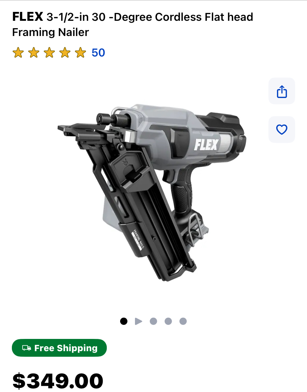Save item with the heart icon
The height and width of the screenshot is (392, 307).
[281, 130]
